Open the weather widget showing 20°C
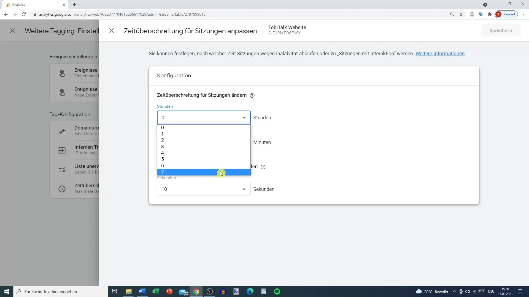The width and height of the screenshot is (529, 297). (x=432, y=291)
